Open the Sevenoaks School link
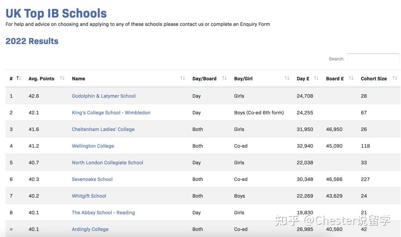The width and height of the screenshot is (401, 237). pos(92,180)
